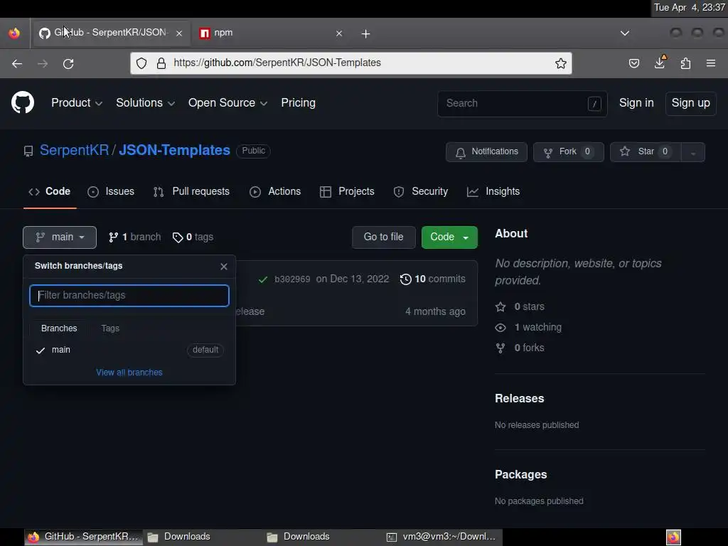Switch to the Pull requests tab
Image resolution: width=728 pixels, height=546 pixels.
point(191,192)
